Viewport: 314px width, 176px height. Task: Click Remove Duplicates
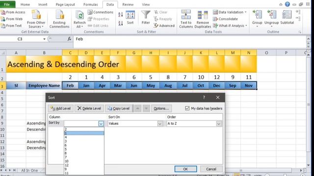click(x=203, y=19)
